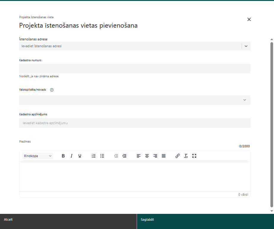Toggle bold formatting in Piezīmes editor
The width and height of the screenshot is (274, 229).
coord(63,156)
